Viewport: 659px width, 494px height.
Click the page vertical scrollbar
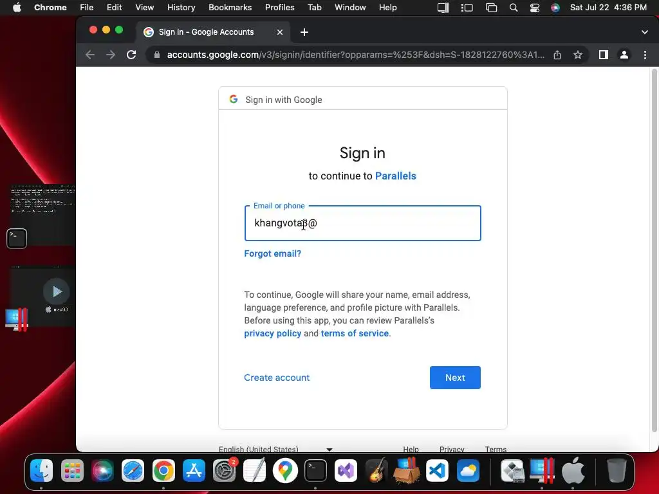pos(654,250)
